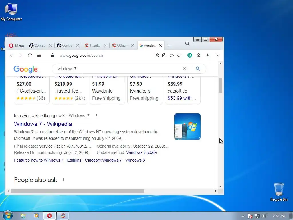Image resolution: width=293 pixels, height=220 pixels.
Task: Switch to the Thanks tab
Action: (92, 46)
